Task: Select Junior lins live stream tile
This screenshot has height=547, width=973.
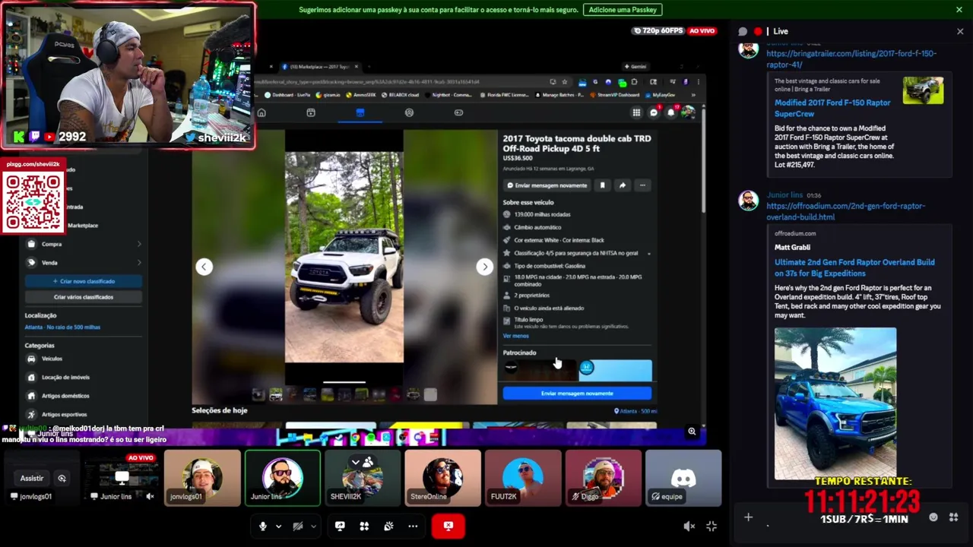Action: pos(122,478)
